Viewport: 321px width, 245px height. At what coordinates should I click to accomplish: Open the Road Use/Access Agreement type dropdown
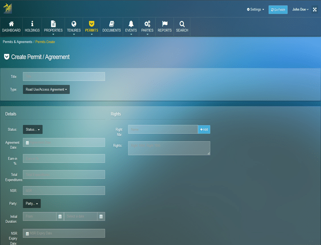coord(46,90)
